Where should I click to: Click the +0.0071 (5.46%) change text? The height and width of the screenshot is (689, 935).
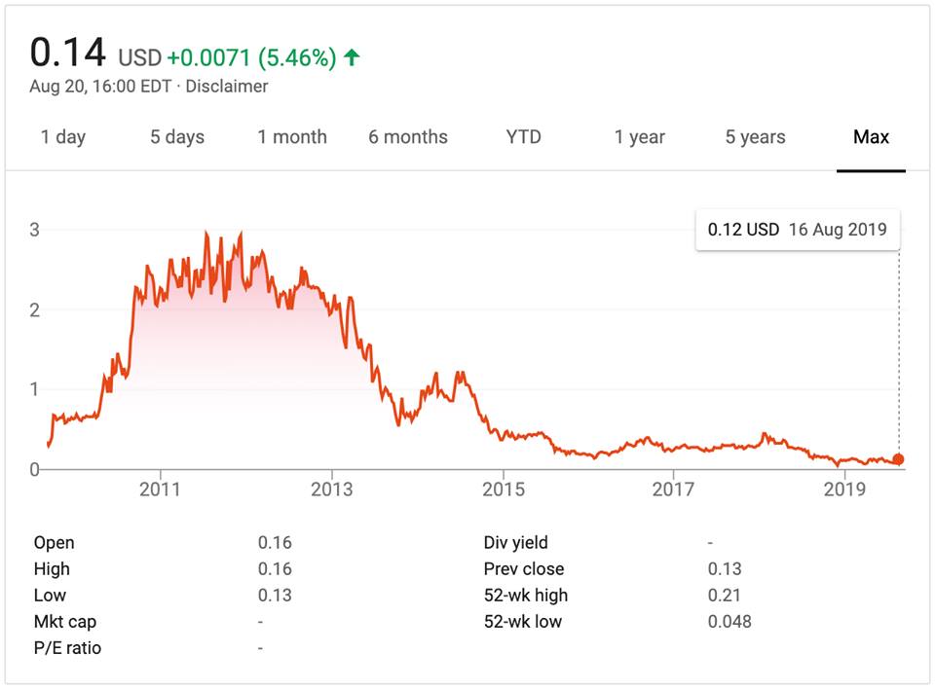(252, 57)
